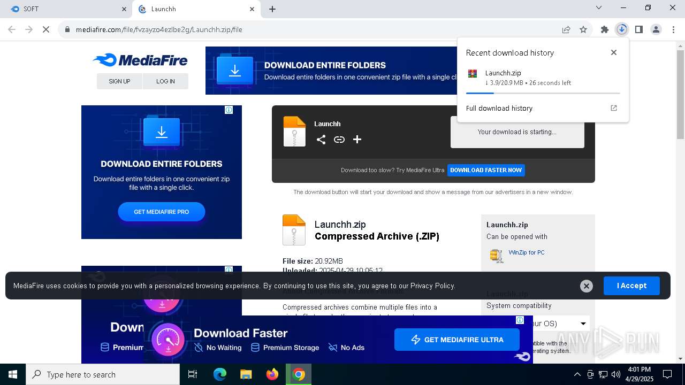
Task: Open the action center notifications icon
Action: [x=667, y=374]
